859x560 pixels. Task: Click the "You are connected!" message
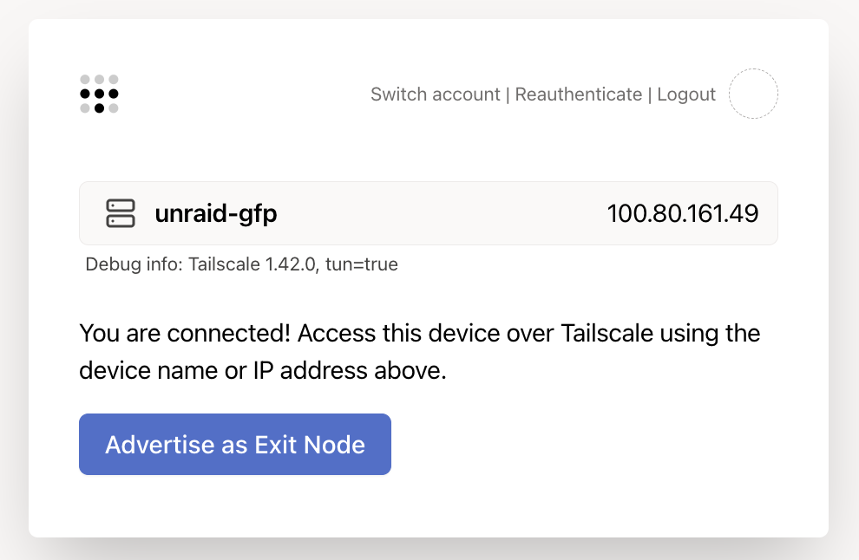[x=185, y=333]
